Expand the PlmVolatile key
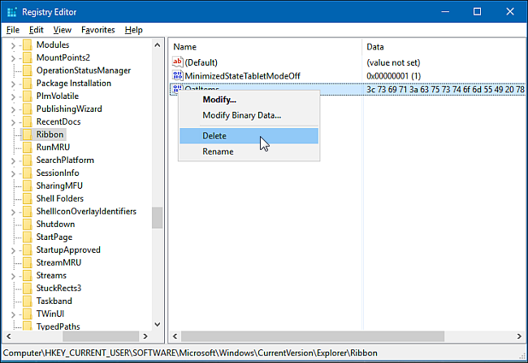The image size is (528, 363). point(13,96)
